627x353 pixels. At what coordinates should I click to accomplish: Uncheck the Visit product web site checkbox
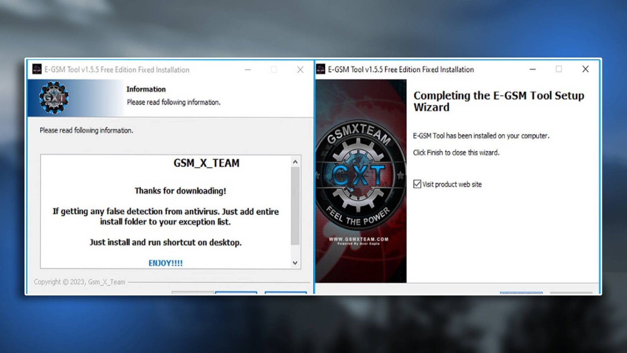[x=417, y=184]
